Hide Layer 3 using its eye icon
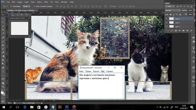Image resolution: width=196 pixels, height=110 pixels. coord(166,27)
